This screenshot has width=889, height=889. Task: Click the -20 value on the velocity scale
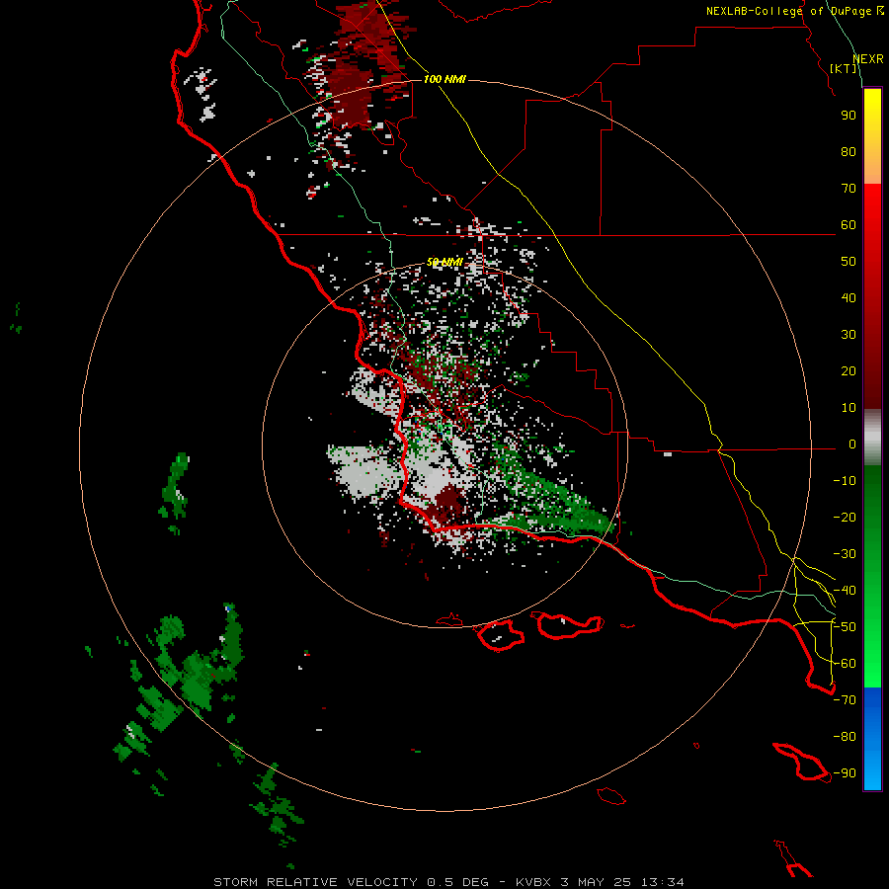(845, 518)
